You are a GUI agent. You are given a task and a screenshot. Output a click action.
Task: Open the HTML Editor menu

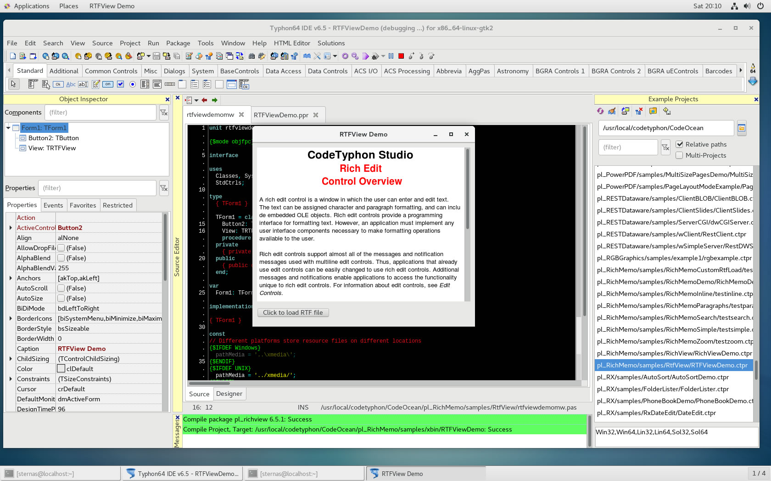(x=292, y=43)
